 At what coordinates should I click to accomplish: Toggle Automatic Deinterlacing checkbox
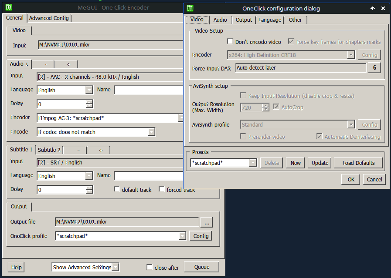click(319, 136)
